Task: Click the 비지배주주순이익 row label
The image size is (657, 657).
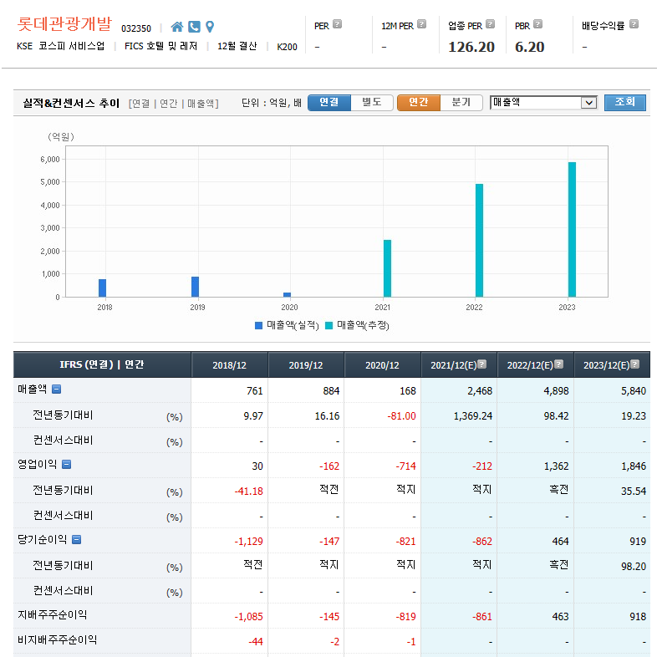Action: (x=58, y=639)
